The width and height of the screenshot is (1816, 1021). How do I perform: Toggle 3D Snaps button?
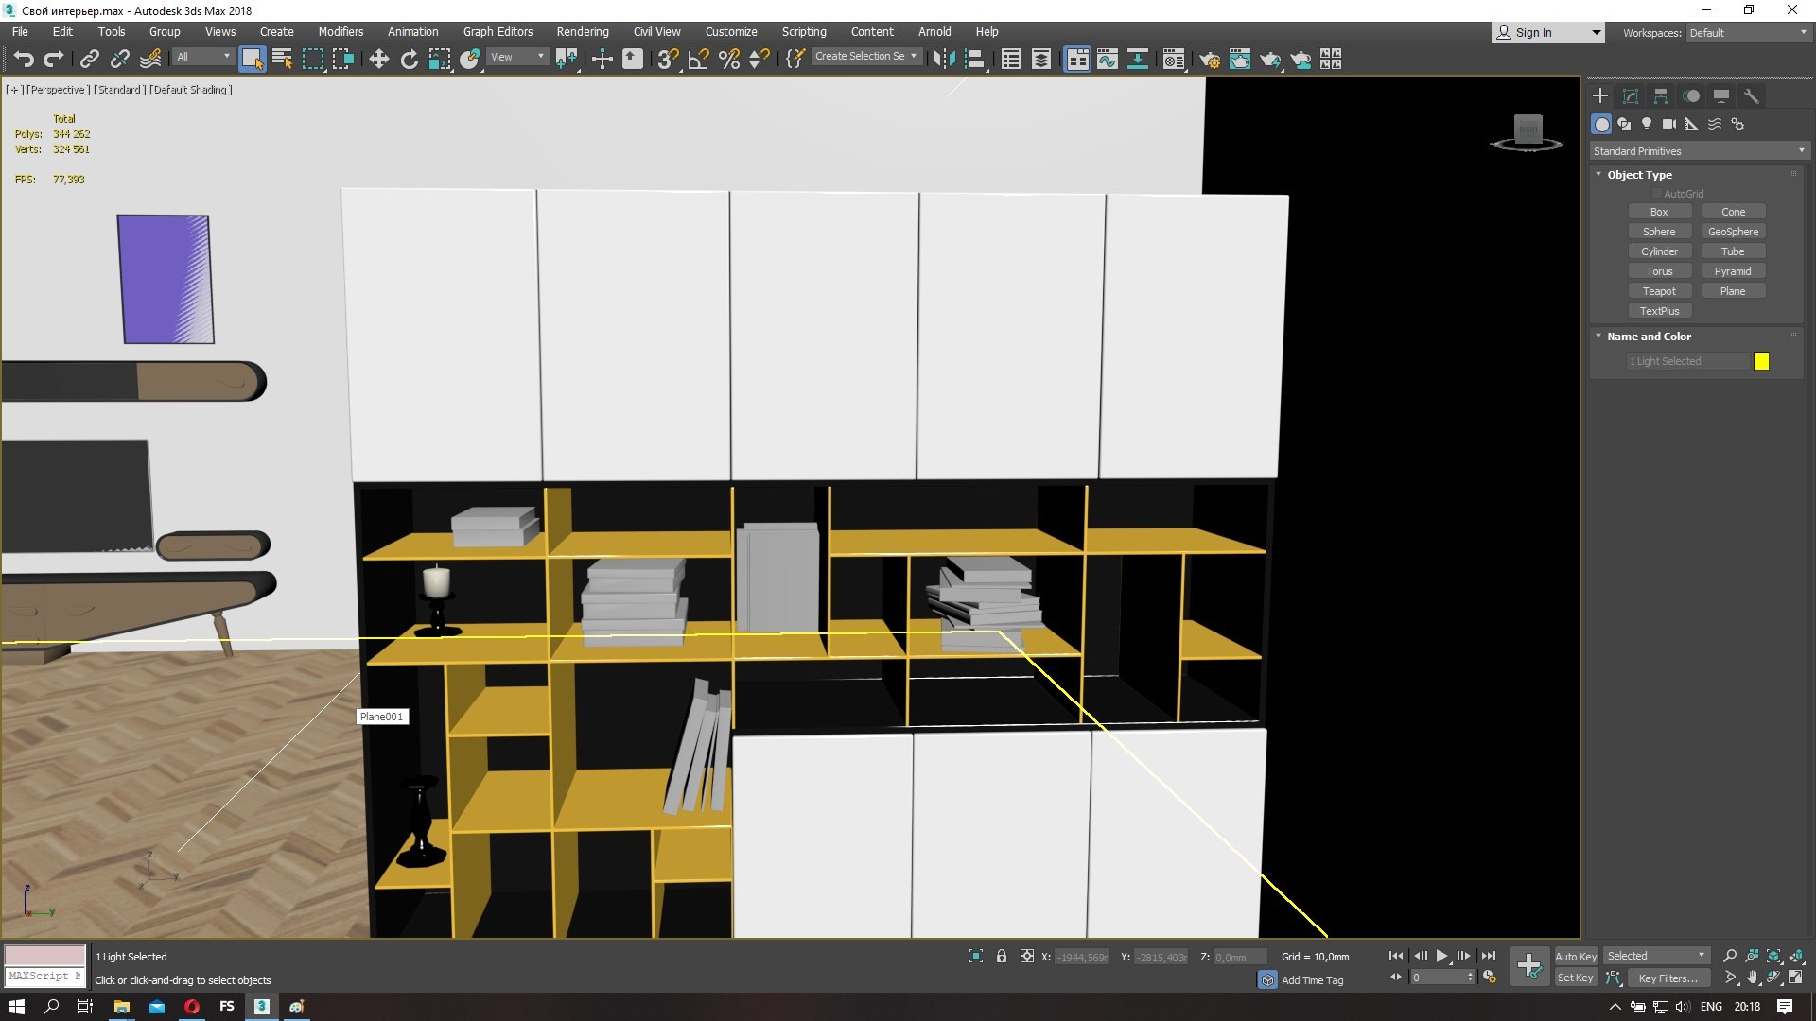668,60
